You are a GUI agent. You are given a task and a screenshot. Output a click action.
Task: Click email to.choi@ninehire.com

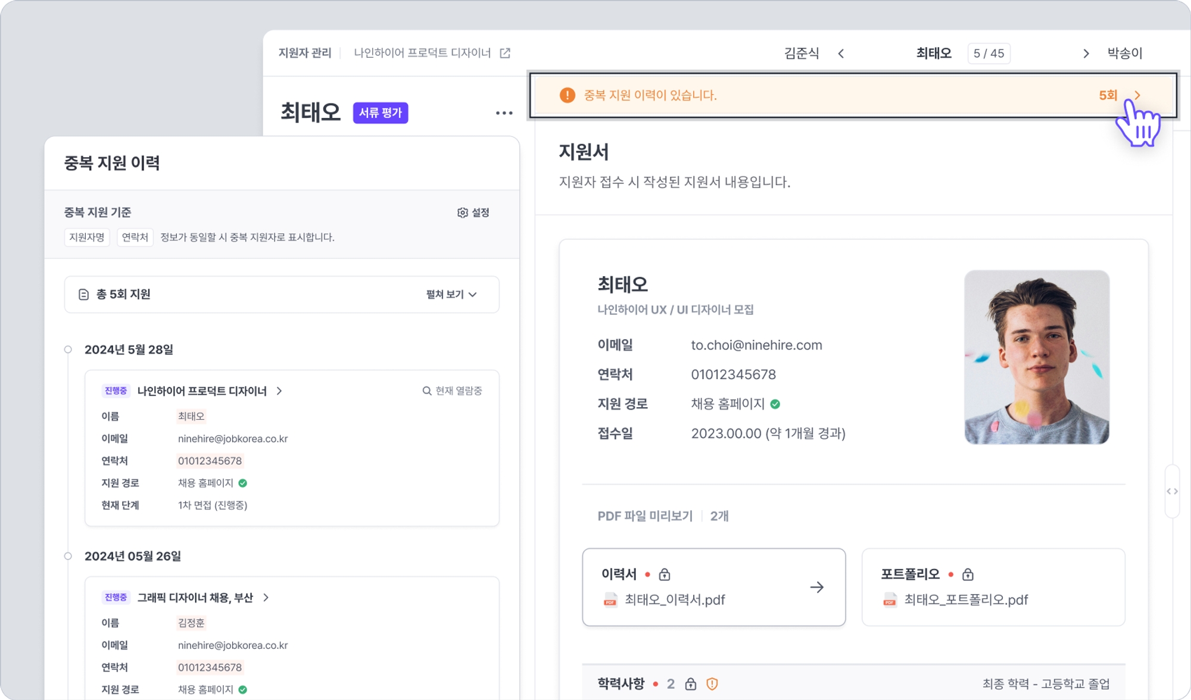[x=756, y=345]
